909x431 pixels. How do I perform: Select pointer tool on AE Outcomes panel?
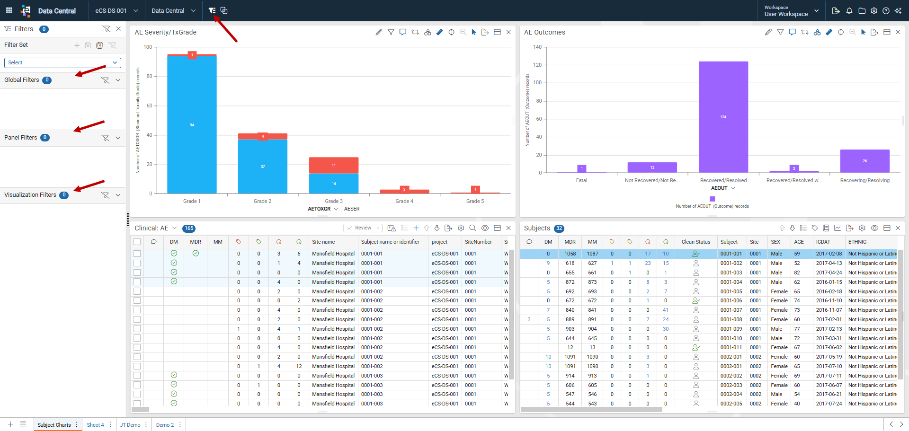point(863,32)
